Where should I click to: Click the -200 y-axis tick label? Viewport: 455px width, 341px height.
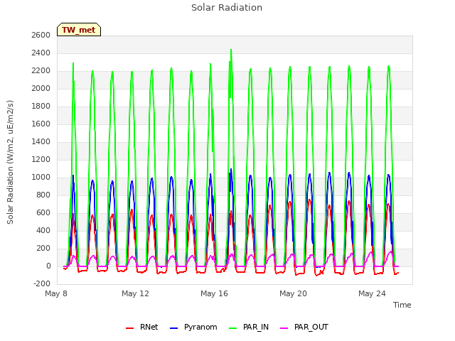click(42, 284)
